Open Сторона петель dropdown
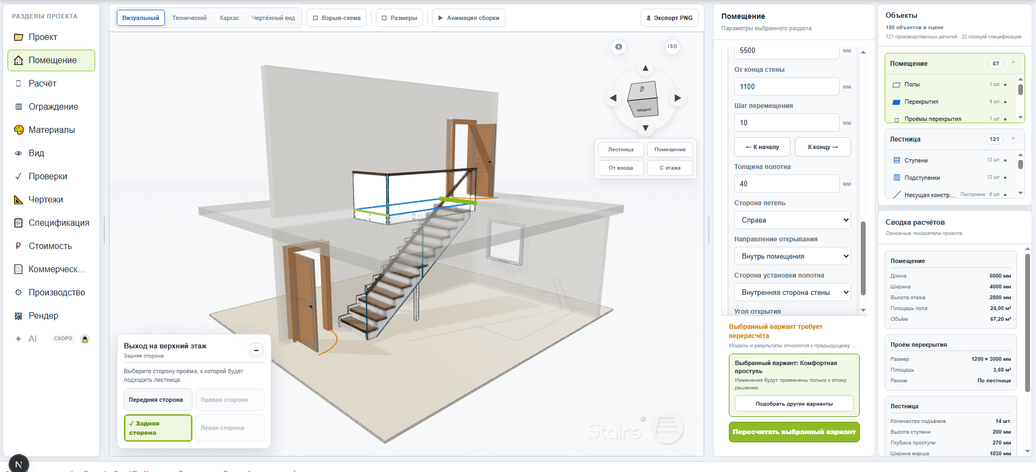The image size is (1036, 472). coord(792,220)
